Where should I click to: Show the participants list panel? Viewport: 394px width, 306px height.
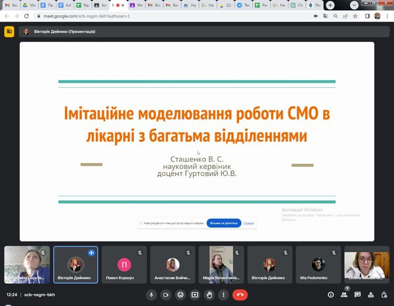coord(345,295)
